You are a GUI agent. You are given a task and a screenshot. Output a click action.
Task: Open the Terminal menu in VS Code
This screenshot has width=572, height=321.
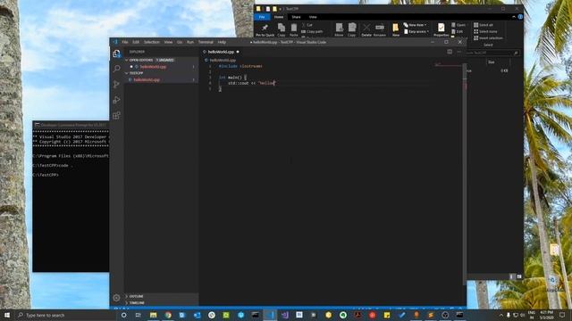206,42
